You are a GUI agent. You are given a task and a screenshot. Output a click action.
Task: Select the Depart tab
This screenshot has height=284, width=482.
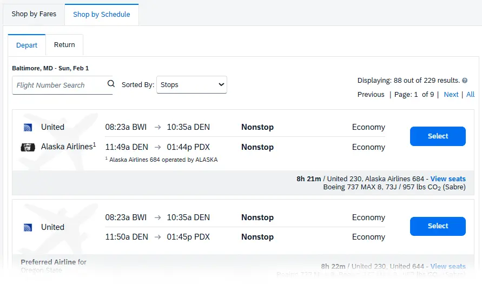[x=27, y=45]
